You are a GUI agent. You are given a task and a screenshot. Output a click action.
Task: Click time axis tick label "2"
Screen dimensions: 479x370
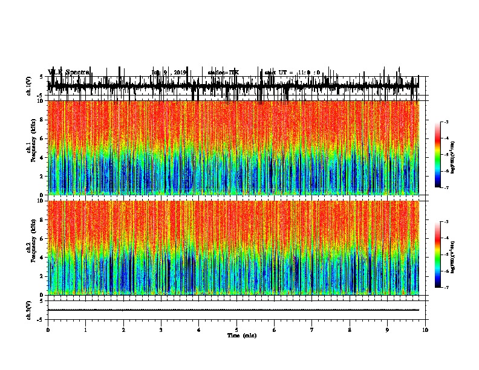(x=123, y=330)
